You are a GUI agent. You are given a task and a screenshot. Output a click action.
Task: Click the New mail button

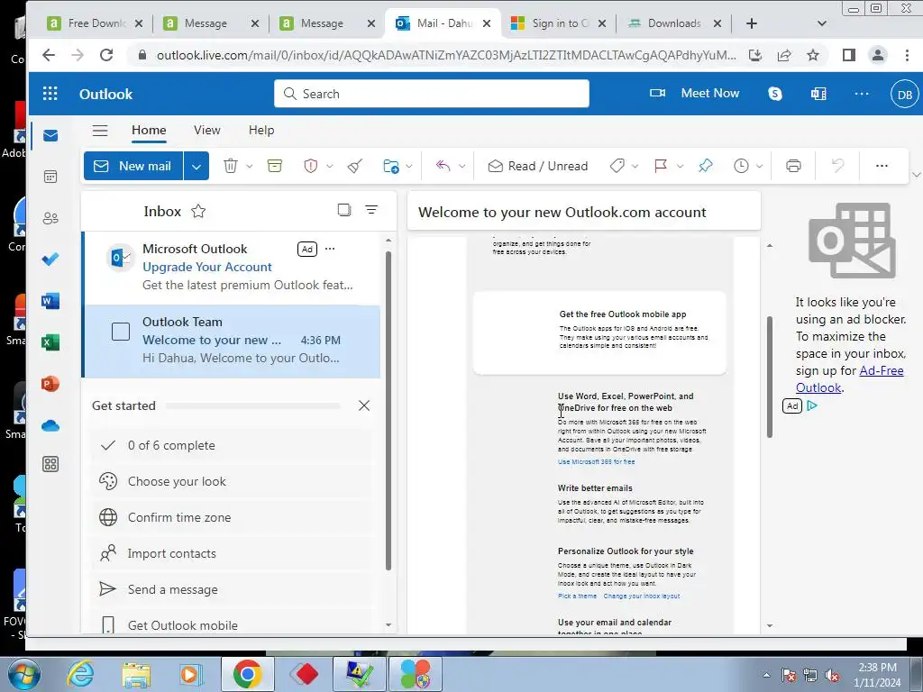click(133, 166)
